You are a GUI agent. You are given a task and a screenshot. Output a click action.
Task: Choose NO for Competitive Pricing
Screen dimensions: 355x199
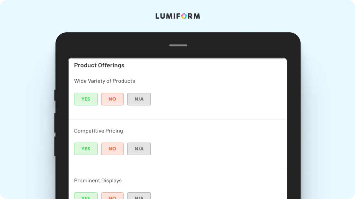112,149
